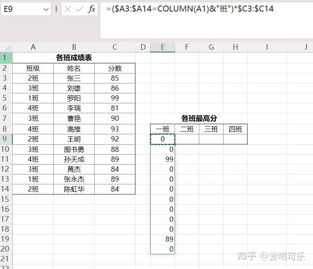This screenshot has height=269, width=313.
Task: Click empty result cell under 四班
Action: click(x=235, y=139)
